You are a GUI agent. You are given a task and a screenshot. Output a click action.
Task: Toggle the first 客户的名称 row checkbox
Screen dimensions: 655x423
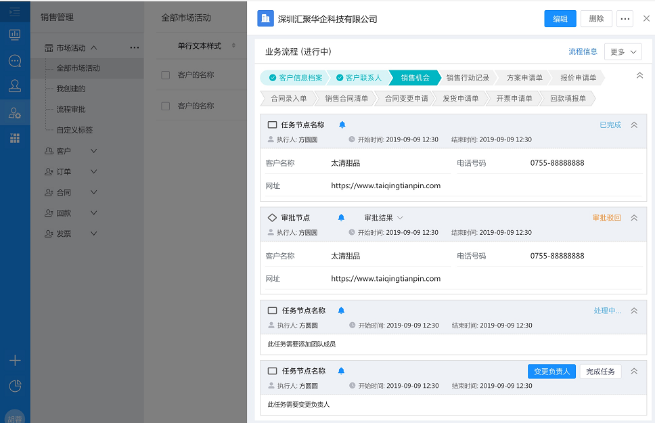pos(165,75)
